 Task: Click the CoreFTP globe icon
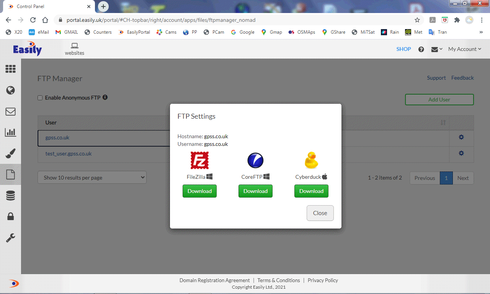(255, 160)
